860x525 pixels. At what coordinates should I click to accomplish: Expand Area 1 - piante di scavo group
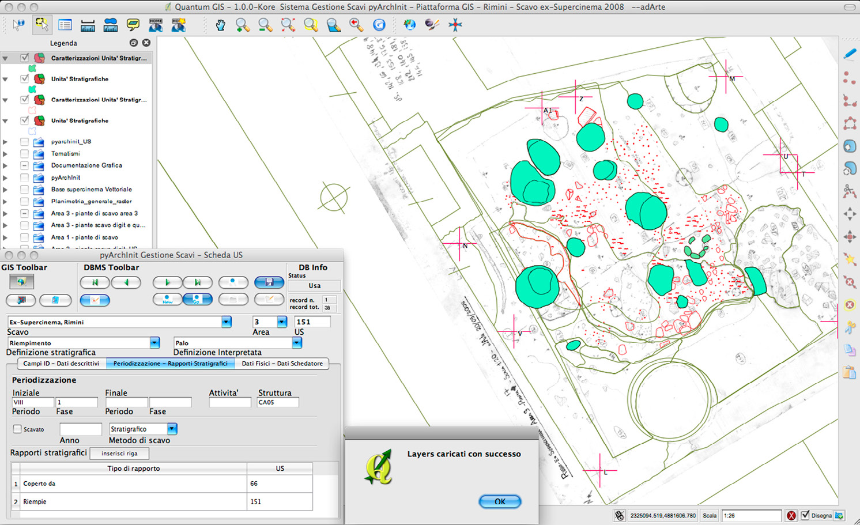(5, 237)
